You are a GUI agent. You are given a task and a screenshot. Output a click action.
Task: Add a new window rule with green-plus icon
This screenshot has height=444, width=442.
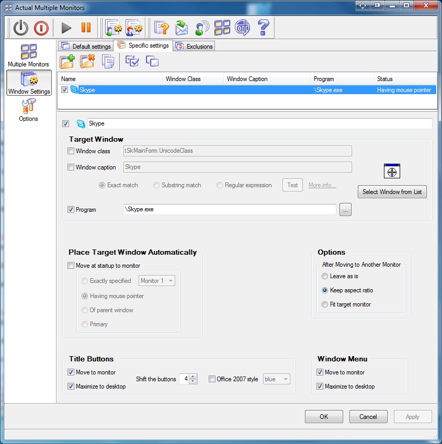click(67, 61)
